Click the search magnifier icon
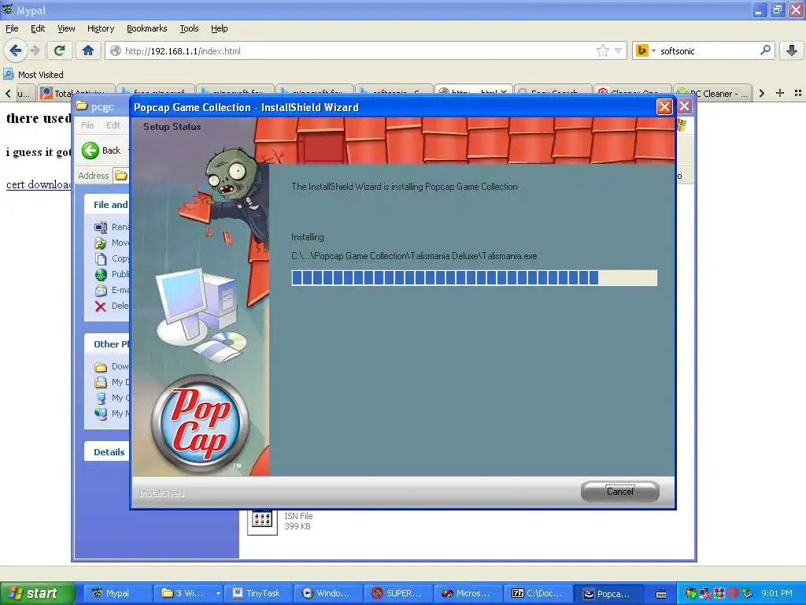806x605 pixels. pyautogui.click(x=765, y=50)
